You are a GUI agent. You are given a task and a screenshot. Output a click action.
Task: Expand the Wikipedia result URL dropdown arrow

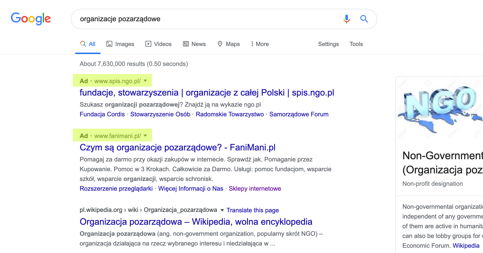(x=222, y=210)
